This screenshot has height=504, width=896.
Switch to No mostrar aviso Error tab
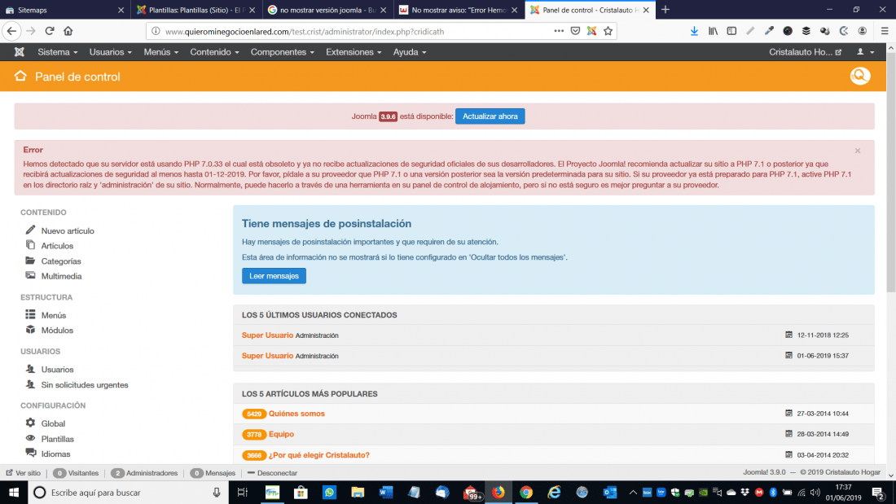(459, 10)
